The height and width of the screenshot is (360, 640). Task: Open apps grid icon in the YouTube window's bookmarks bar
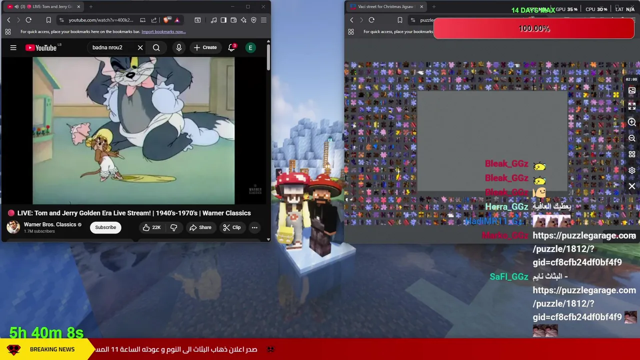pyautogui.click(x=8, y=31)
